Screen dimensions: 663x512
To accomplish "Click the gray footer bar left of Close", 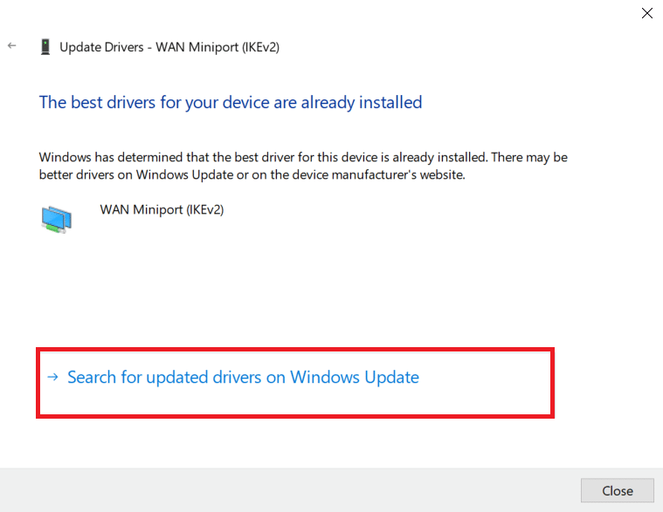I will tap(288, 490).
